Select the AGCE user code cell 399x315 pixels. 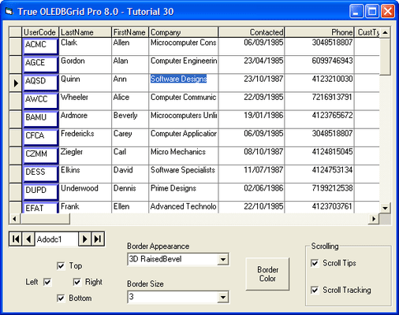(40, 65)
